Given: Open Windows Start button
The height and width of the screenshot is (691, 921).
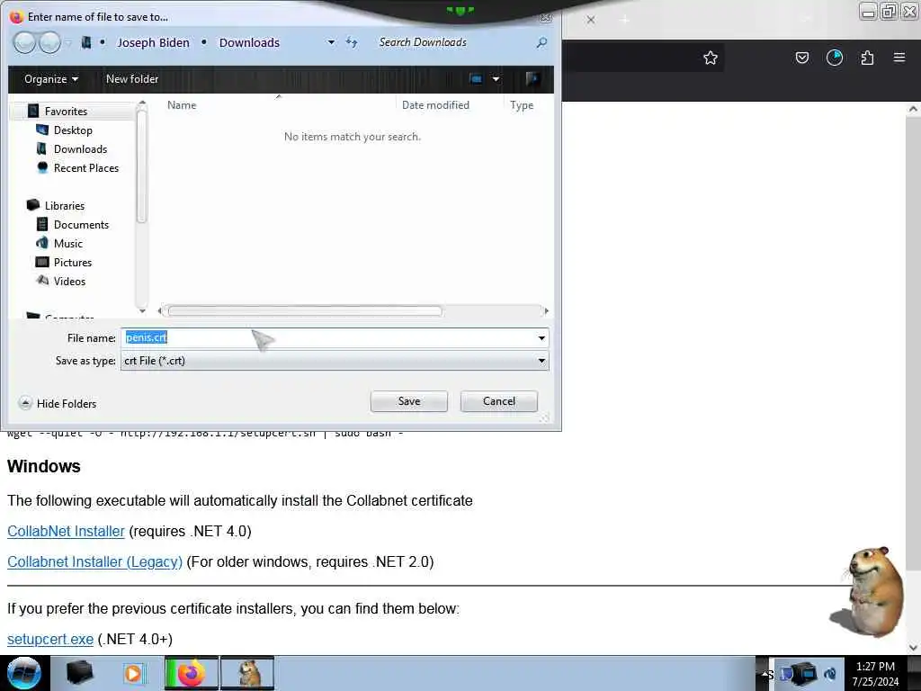Looking at the screenshot, I should point(24,673).
